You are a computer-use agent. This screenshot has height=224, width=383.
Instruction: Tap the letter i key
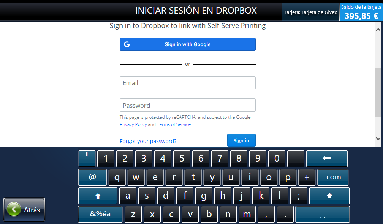(x=250, y=177)
